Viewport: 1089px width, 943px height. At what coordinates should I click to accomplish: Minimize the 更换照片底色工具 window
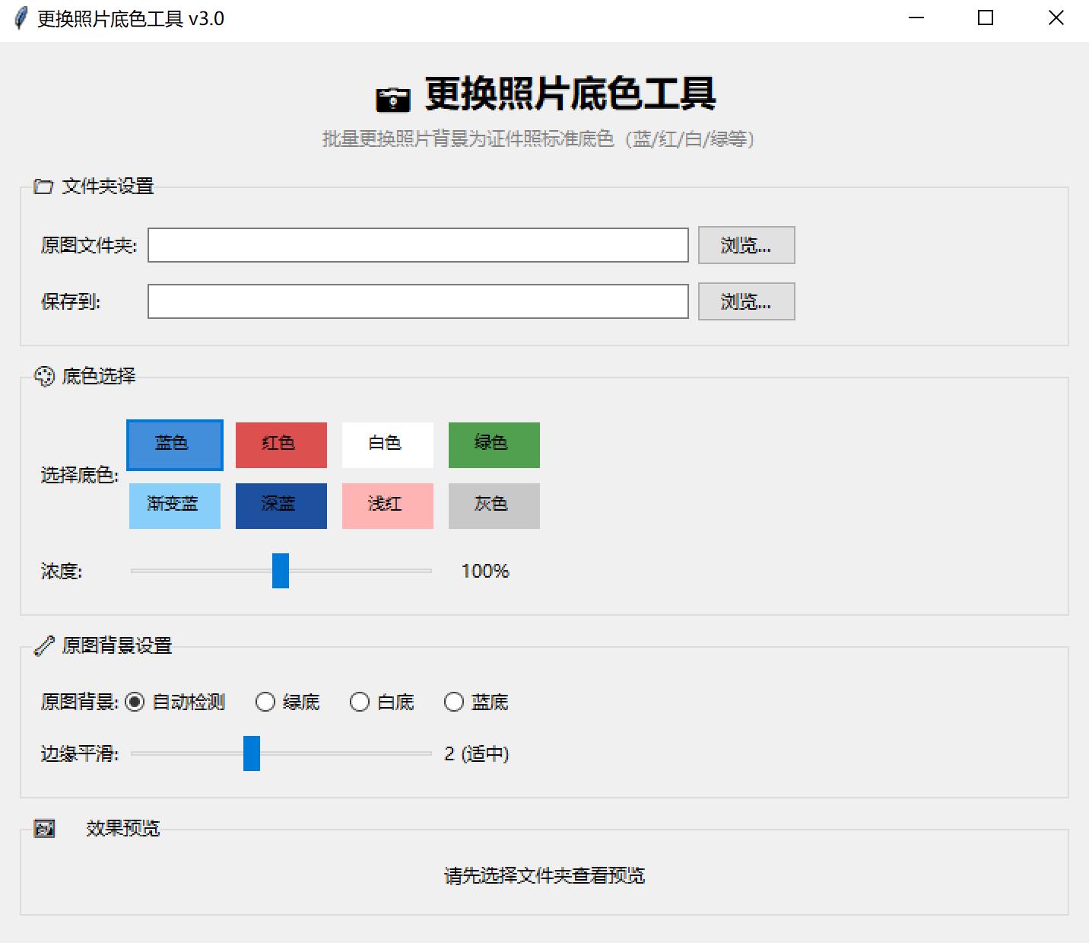click(x=916, y=18)
